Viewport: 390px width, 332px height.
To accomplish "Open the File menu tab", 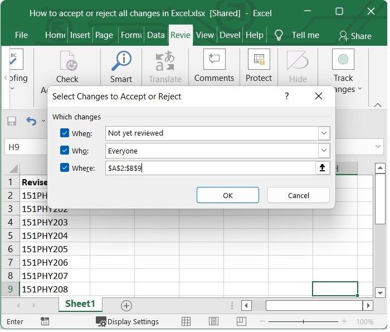I will click(21, 35).
